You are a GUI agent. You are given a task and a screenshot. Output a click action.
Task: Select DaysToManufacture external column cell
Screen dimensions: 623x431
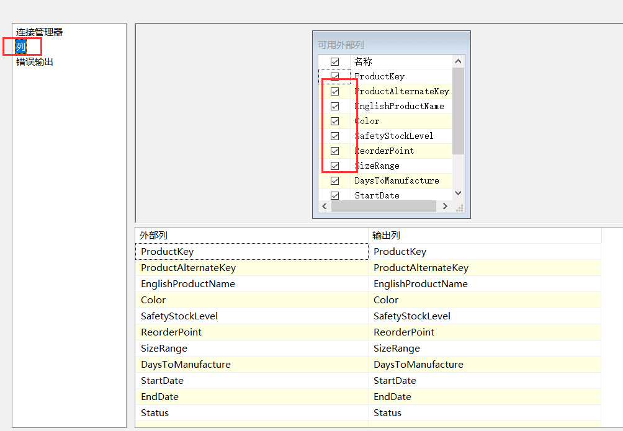[252, 364]
